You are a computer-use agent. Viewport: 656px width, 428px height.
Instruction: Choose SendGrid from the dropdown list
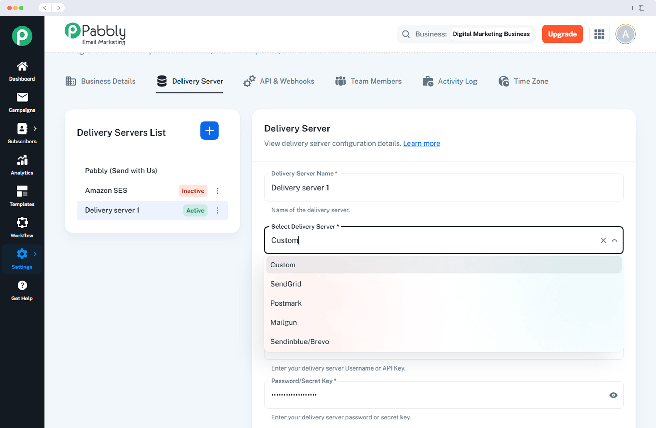[x=286, y=284]
